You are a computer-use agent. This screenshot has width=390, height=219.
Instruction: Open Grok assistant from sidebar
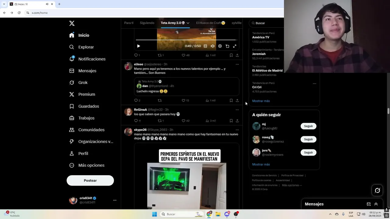point(78,82)
